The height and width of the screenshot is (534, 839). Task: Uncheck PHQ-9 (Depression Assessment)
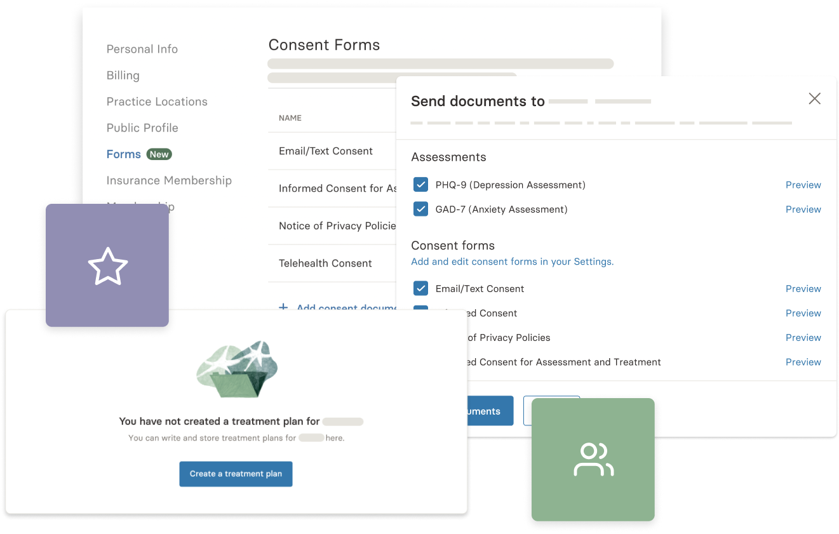420,184
